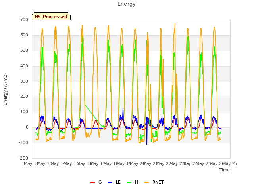Click the May 27 x-axis tick label
The width and height of the screenshot is (254, 190).
(230, 163)
